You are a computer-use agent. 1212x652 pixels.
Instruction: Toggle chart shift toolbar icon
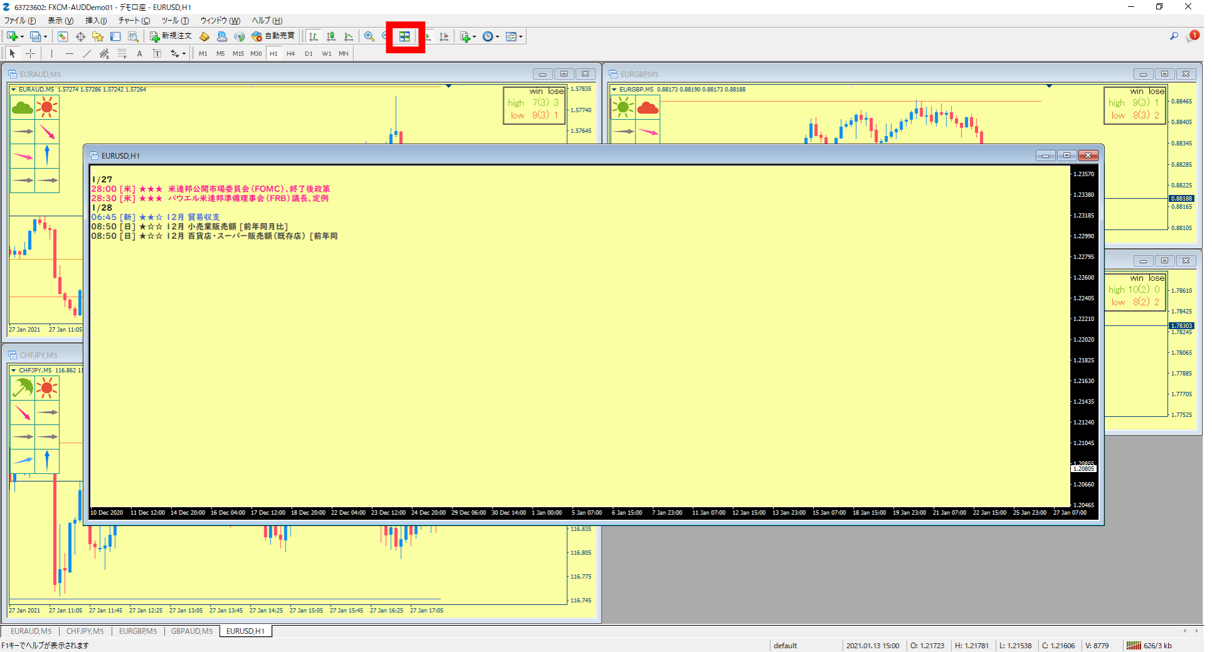tap(444, 36)
